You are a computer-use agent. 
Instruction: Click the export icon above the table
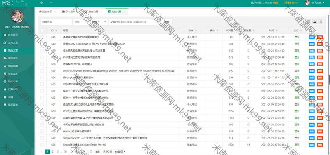[x=315, y=22]
